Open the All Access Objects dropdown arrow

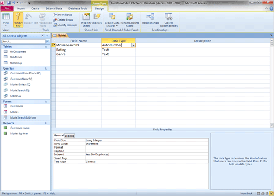43,36
